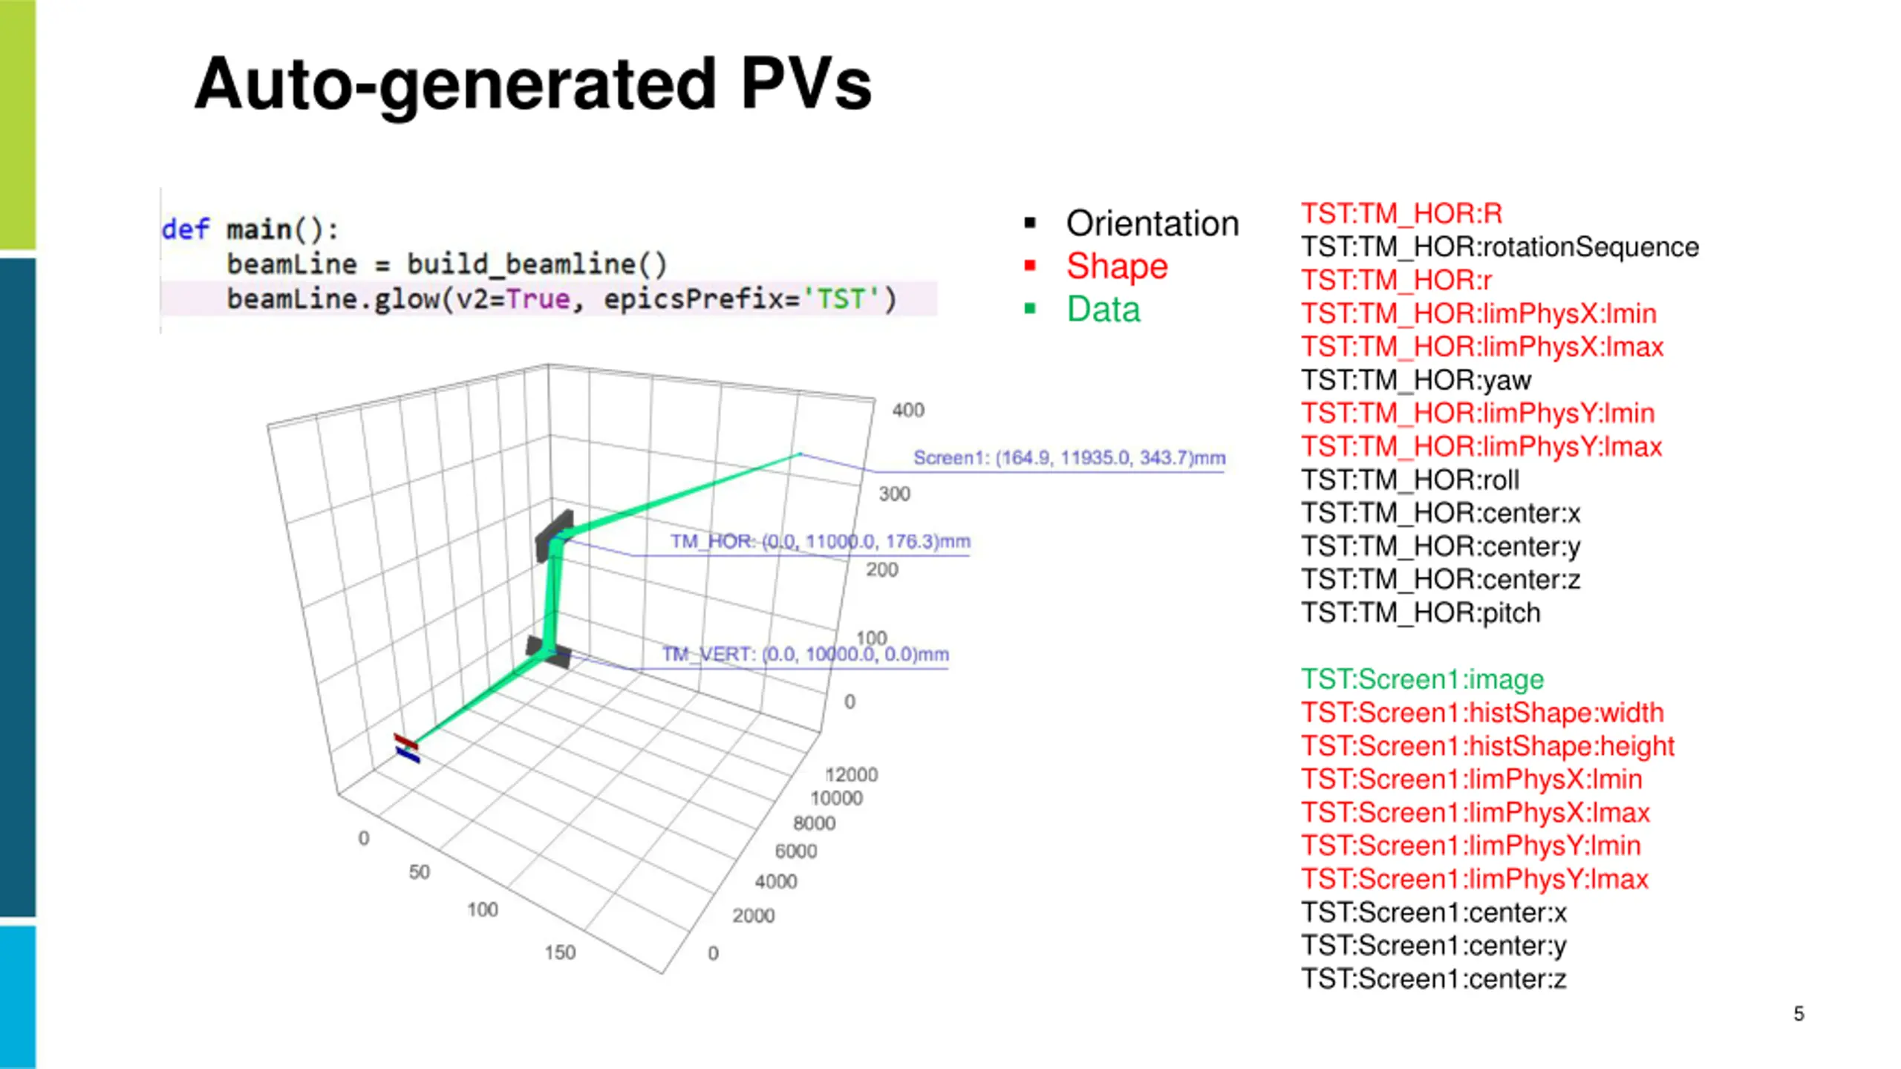Viewport: 1901px width, 1069px height.
Task: Select the TM_VERT coordinates annotation label
Action: click(x=805, y=654)
